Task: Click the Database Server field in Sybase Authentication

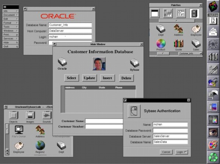Action: (170, 136)
